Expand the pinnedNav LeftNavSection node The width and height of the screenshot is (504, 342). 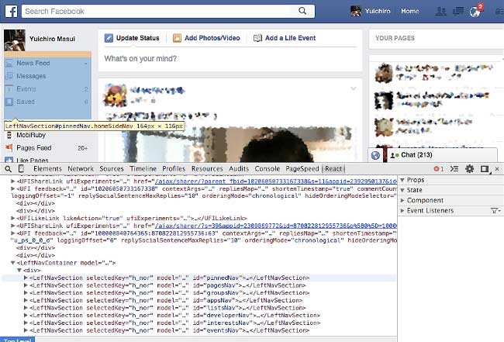(26, 278)
